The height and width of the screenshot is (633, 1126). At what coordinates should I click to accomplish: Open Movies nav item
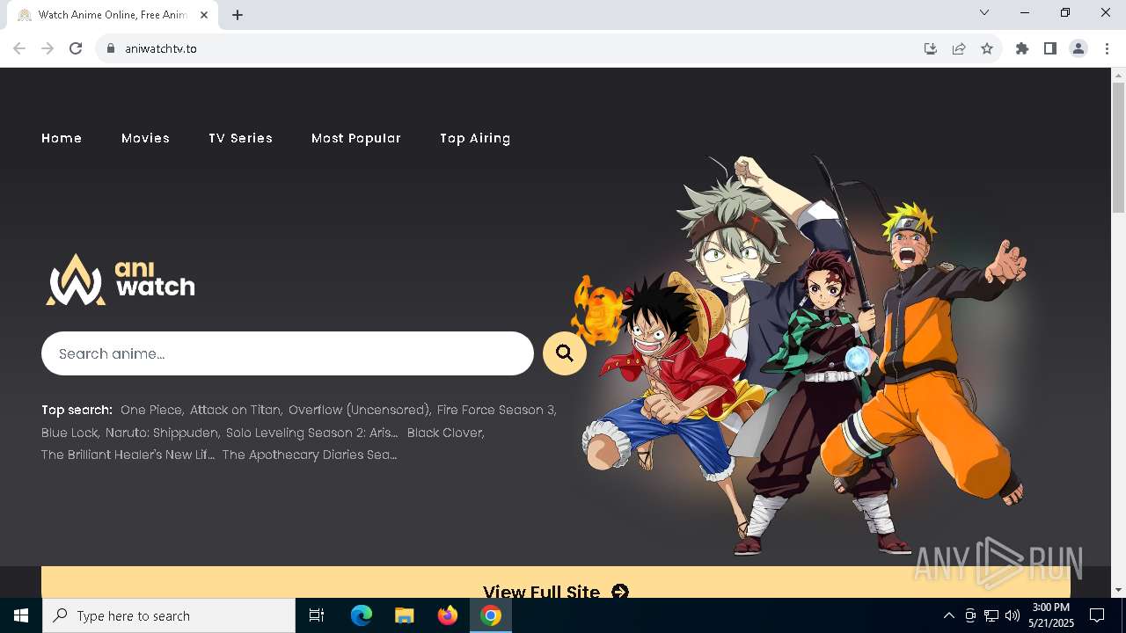click(145, 138)
